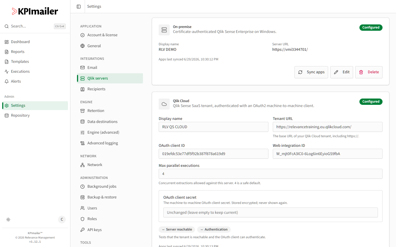Viewport: 396px width, 247px height.
Task: Open Data destinations settings
Action: pyautogui.click(x=110, y=122)
